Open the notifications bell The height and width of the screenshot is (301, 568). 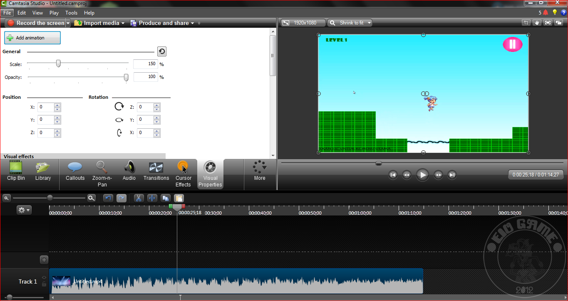point(546,13)
